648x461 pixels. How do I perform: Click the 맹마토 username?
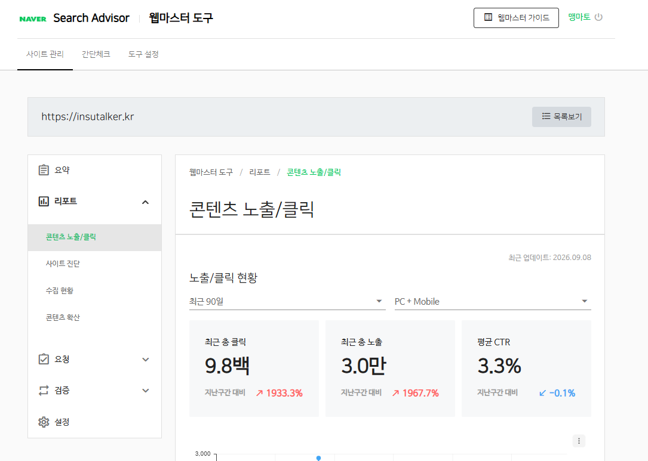[x=579, y=17]
